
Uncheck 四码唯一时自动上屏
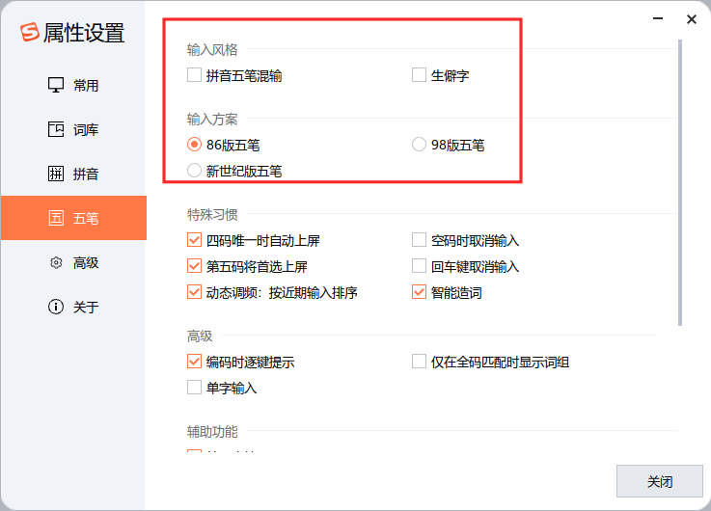tap(194, 240)
